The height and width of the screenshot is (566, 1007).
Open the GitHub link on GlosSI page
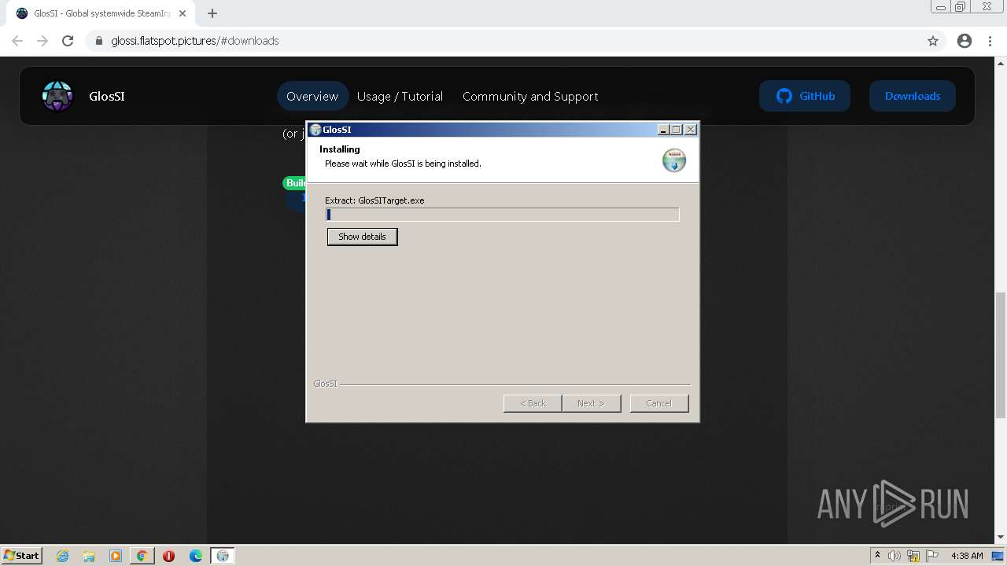pos(805,96)
